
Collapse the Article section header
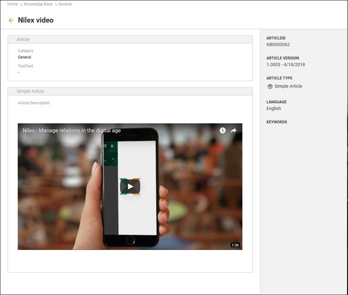pyautogui.click(x=23, y=40)
